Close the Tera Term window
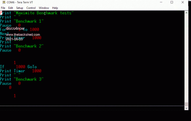The image size is (191, 121). 183,2
